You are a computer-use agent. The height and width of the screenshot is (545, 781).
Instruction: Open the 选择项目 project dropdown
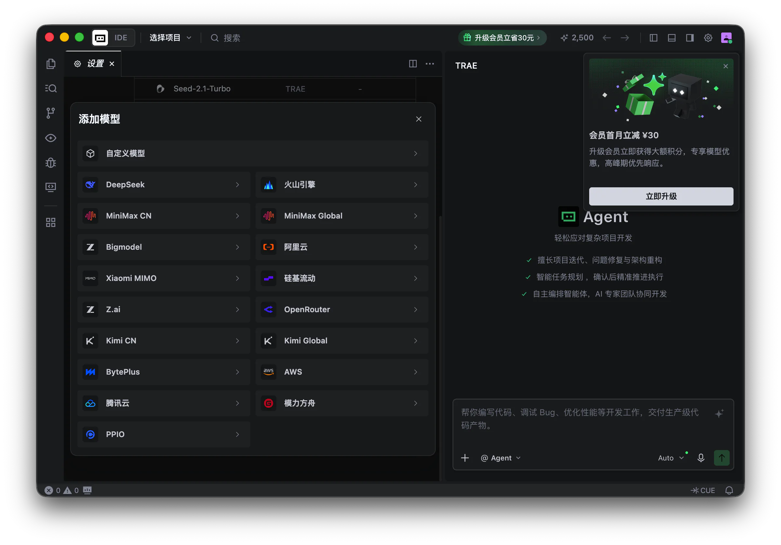pyautogui.click(x=170, y=38)
